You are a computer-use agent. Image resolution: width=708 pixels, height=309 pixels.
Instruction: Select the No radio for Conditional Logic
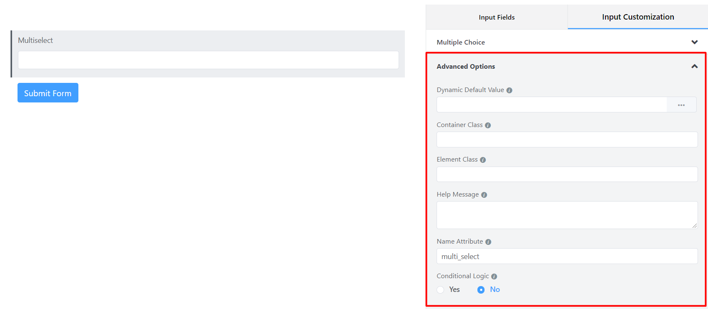pyautogui.click(x=481, y=290)
